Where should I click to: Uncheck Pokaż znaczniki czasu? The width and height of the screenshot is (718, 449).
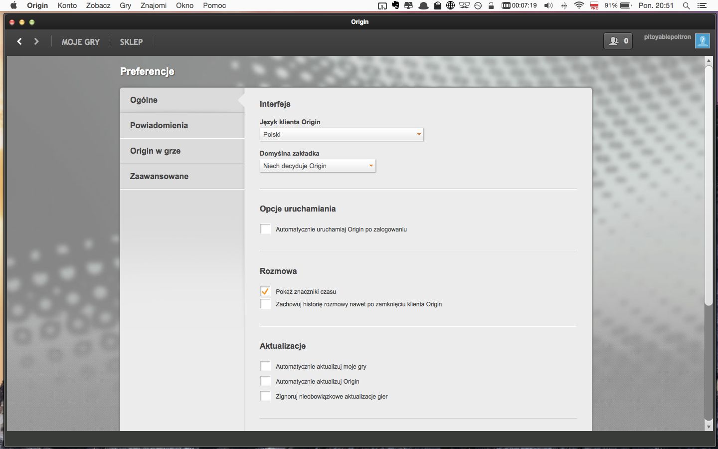click(x=265, y=291)
